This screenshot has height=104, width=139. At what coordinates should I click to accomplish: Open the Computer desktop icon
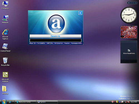coord(5,5)
